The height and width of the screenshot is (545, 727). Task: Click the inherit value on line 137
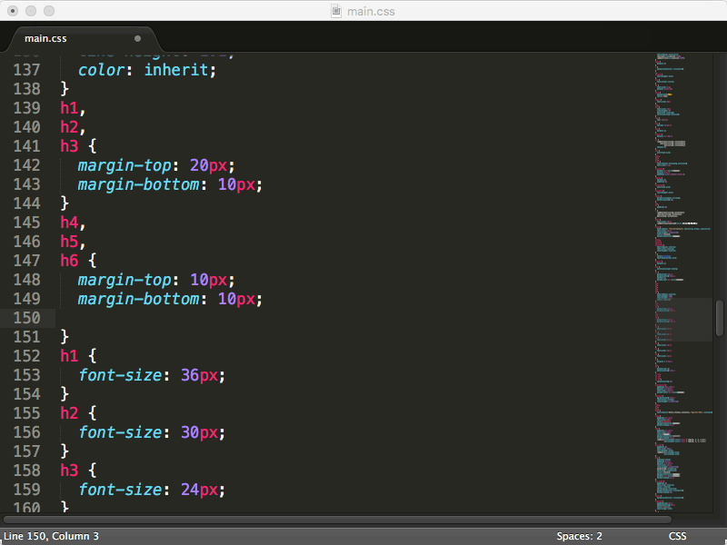point(176,70)
